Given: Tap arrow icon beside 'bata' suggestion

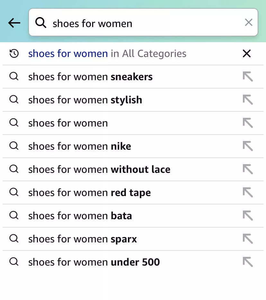Looking at the screenshot, I should (x=248, y=216).
